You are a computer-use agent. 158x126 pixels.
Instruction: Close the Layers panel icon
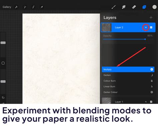click(x=144, y=7)
